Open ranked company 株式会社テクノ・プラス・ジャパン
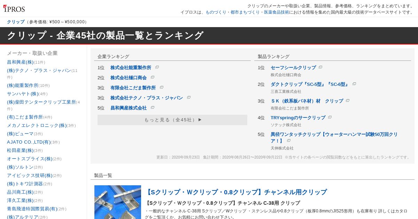Image resolution: width=418 pixels, height=219 pixels. click(147, 98)
